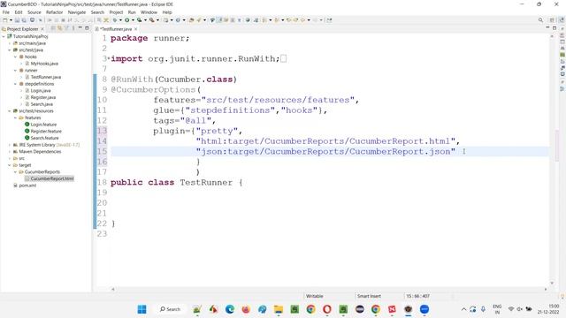The width and height of the screenshot is (566, 318).
Task: Click the editor vertical scrollbar down arrow
Action: point(552,284)
